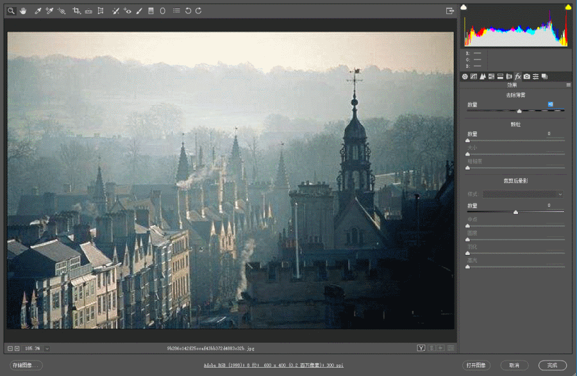The image size is (577, 376).
Task: Rotate image clockwise
Action: 199,11
